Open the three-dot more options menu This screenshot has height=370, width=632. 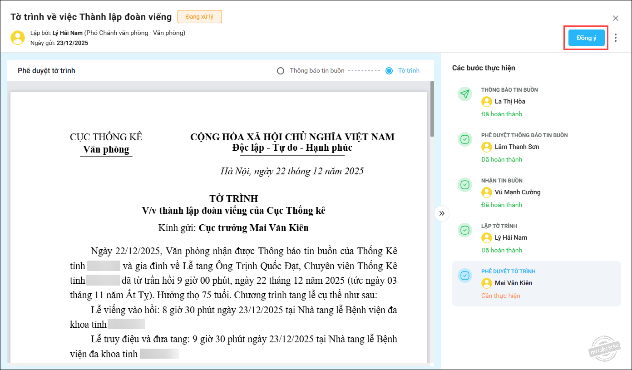pyautogui.click(x=615, y=38)
